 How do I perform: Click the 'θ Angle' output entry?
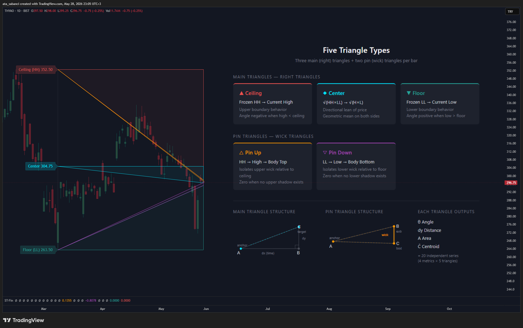(x=426, y=222)
